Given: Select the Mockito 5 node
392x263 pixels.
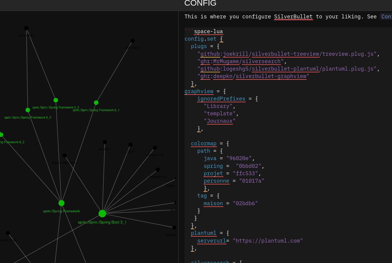Looking at the screenshot, I should coord(105,142).
